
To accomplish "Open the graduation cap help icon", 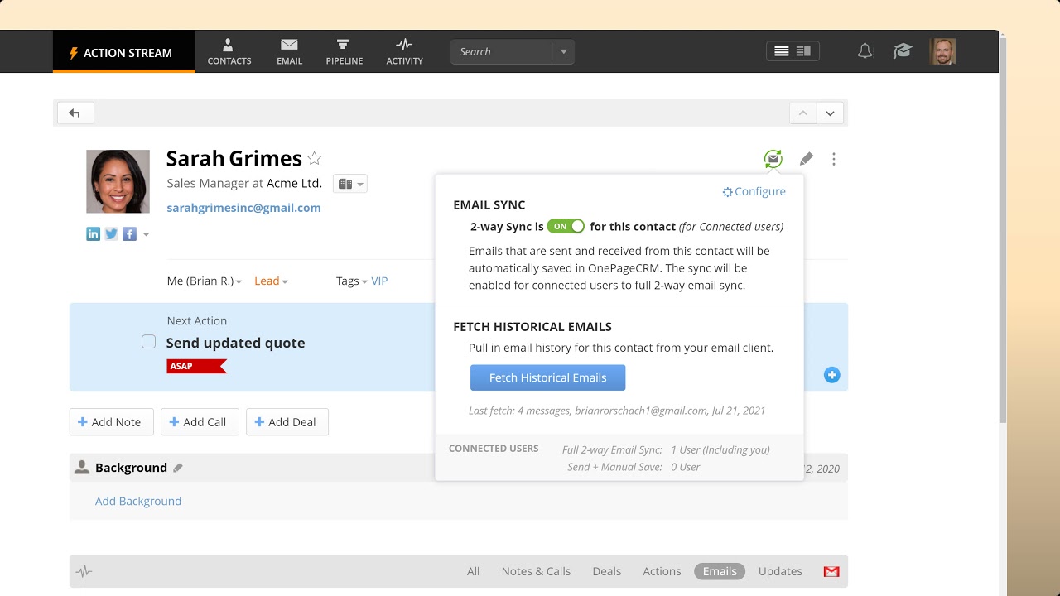I will pos(903,51).
